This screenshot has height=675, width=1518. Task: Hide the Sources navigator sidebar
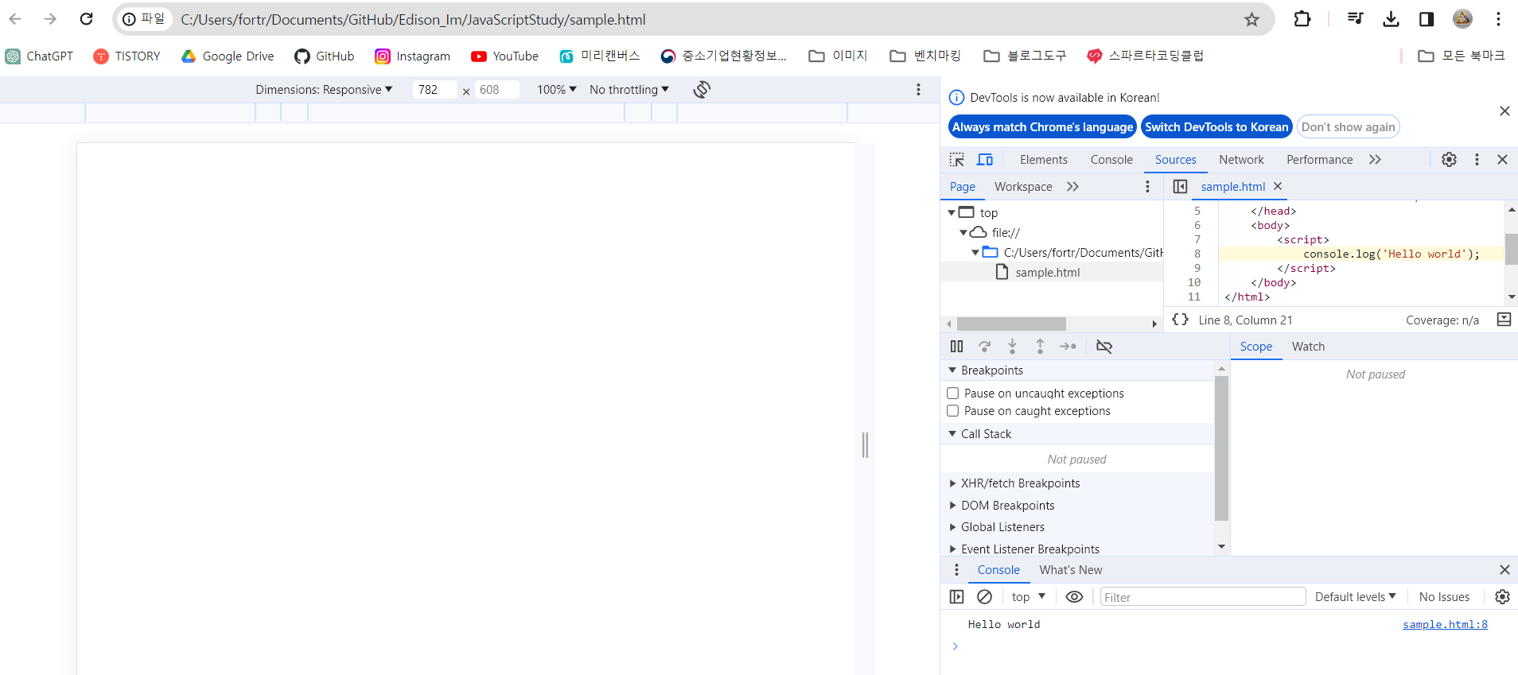(x=1180, y=186)
